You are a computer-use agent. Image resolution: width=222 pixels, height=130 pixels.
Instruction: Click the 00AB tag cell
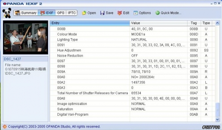click(x=194, y=114)
